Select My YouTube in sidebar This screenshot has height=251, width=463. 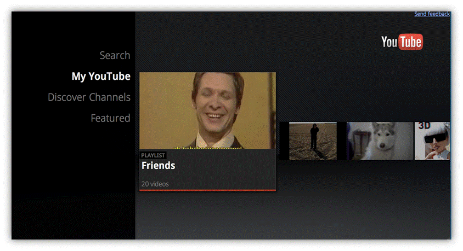[x=101, y=76]
